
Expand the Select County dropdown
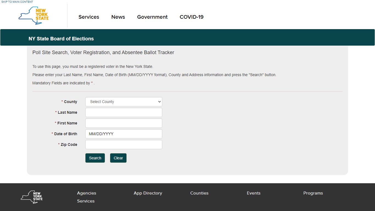coord(124,102)
